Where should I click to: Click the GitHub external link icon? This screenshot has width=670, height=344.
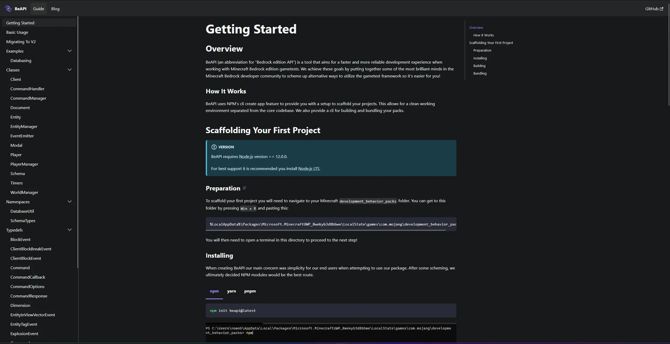(x=661, y=9)
